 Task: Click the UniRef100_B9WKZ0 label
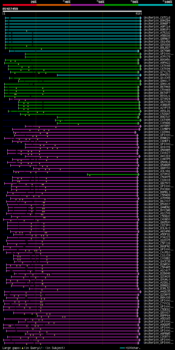pos(157,138)
